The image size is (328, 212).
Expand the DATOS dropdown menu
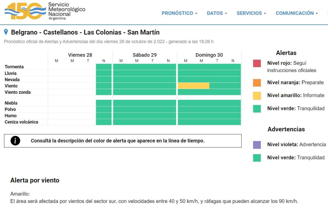pyautogui.click(x=217, y=13)
